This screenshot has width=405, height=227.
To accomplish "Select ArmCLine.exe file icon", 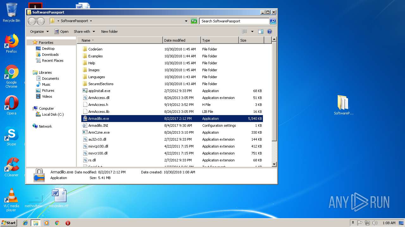I will click(85, 132).
